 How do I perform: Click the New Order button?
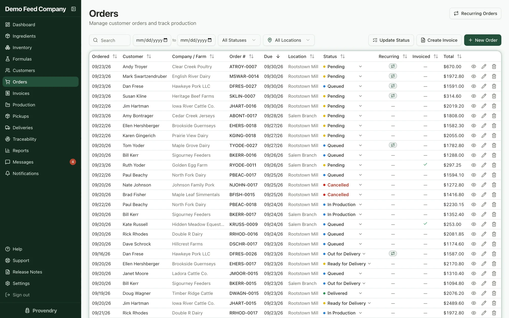(x=483, y=40)
